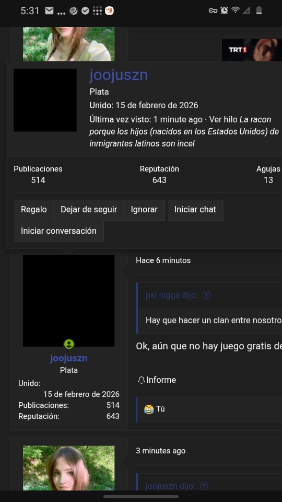282x502 pixels.
Task: Click the Regalo button
Action: [x=34, y=210]
